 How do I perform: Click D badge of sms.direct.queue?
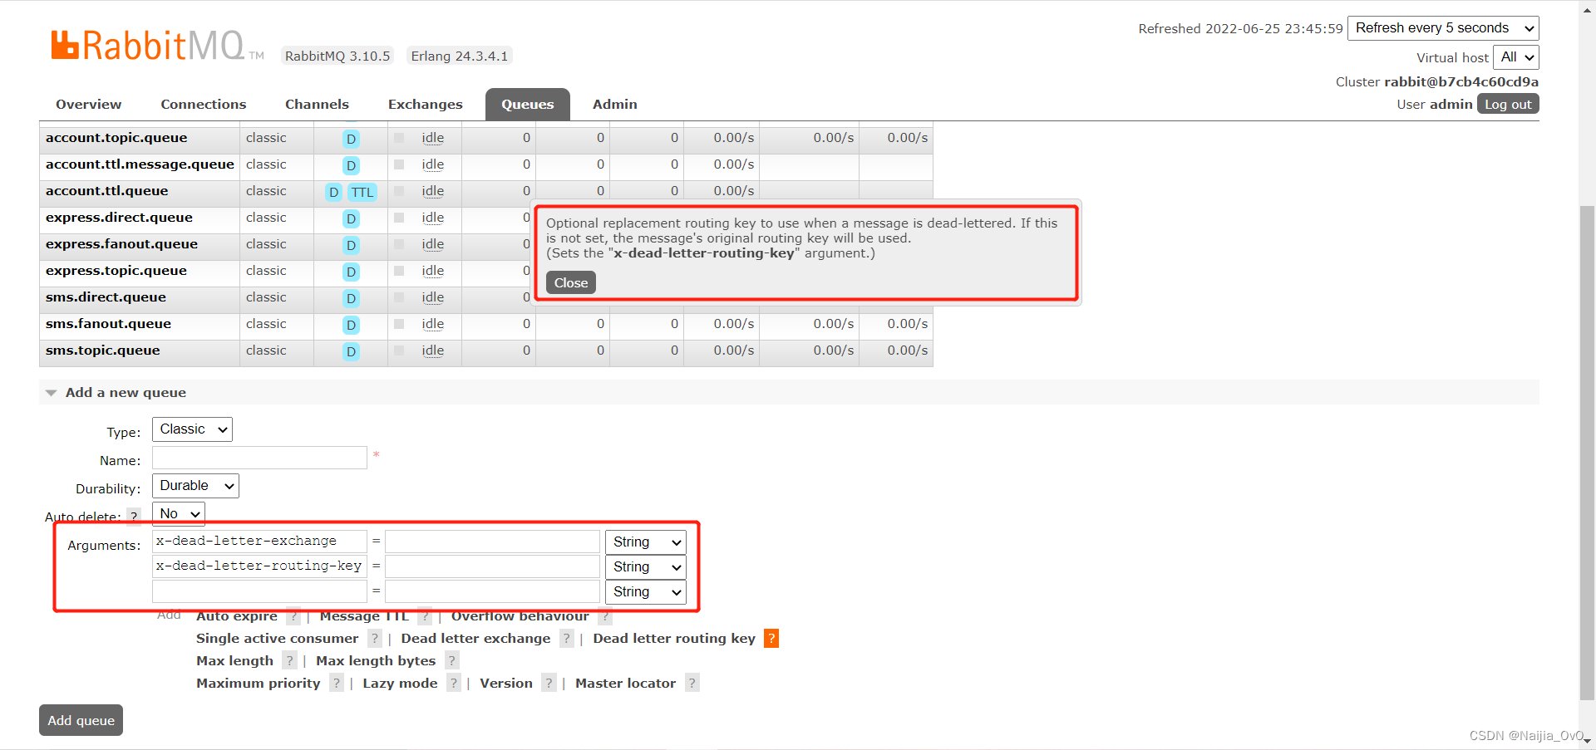[x=351, y=298]
